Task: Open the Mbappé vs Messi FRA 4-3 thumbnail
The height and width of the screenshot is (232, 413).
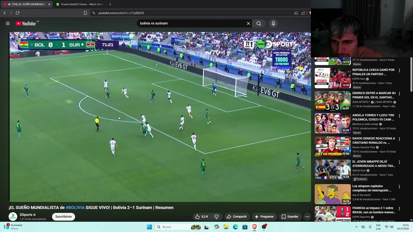Action: tap(333, 169)
